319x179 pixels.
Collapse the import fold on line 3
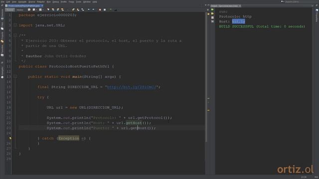(x=15, y=25)
